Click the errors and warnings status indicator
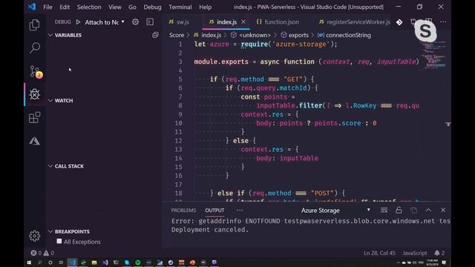The image size is (475, 267). tap(42, 253)
